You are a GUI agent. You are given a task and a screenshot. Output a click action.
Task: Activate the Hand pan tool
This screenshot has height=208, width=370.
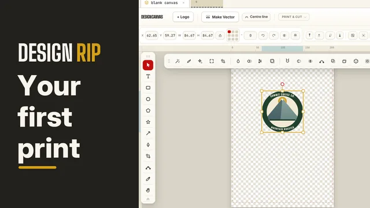pyautogui.click(x=148, y=190)
